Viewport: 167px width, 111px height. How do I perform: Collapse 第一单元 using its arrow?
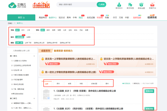coord(34,56)
